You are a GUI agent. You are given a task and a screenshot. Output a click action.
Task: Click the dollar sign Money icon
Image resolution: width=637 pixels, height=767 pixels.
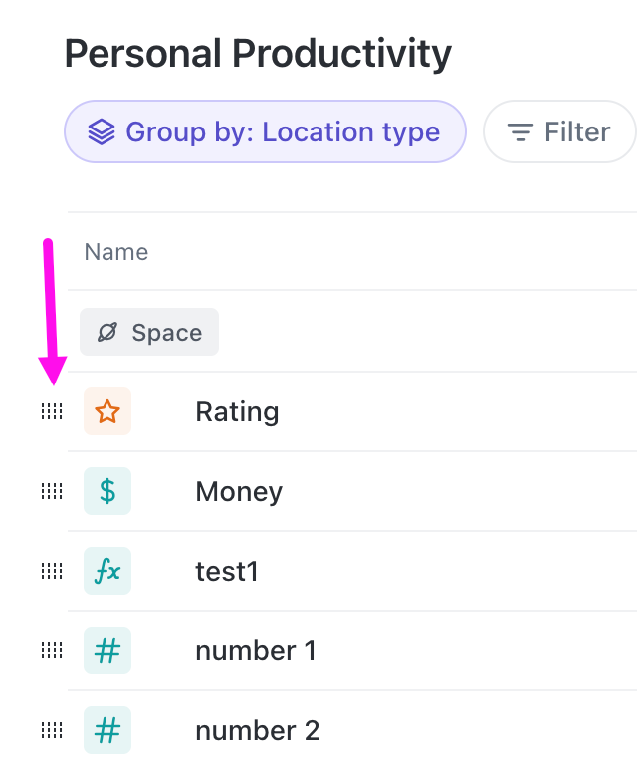click(x=107, y=491)
